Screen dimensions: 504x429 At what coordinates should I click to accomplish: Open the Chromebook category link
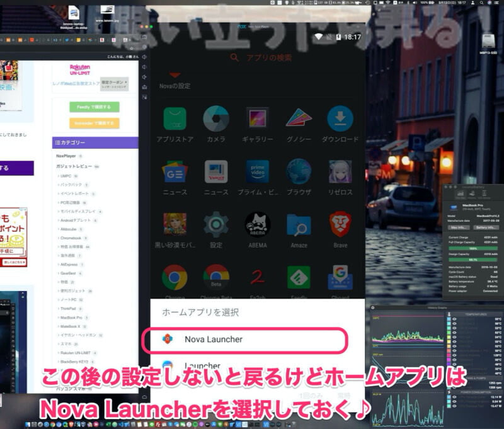pos(71,238)
